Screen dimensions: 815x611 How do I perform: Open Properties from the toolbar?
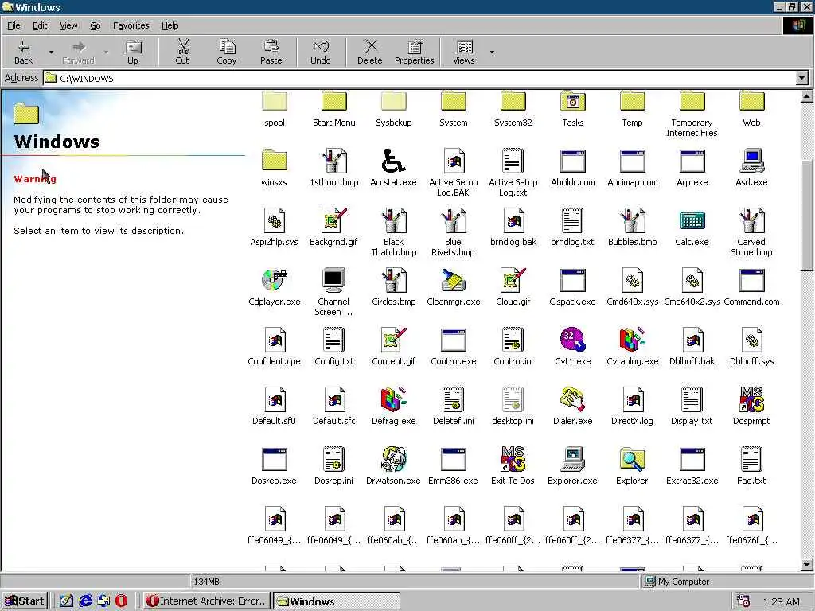pyautogui.click(x=414, y=52)
